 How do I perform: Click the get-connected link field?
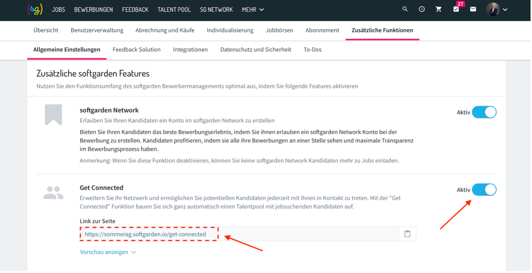[240, 234]
